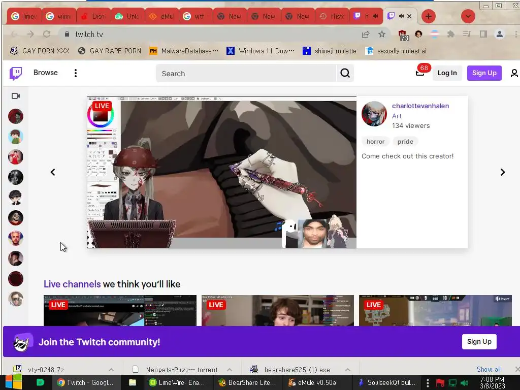This screenshot has height=390, width=520.
Task: Go to next featured stream in carousel
Action: 502,172
